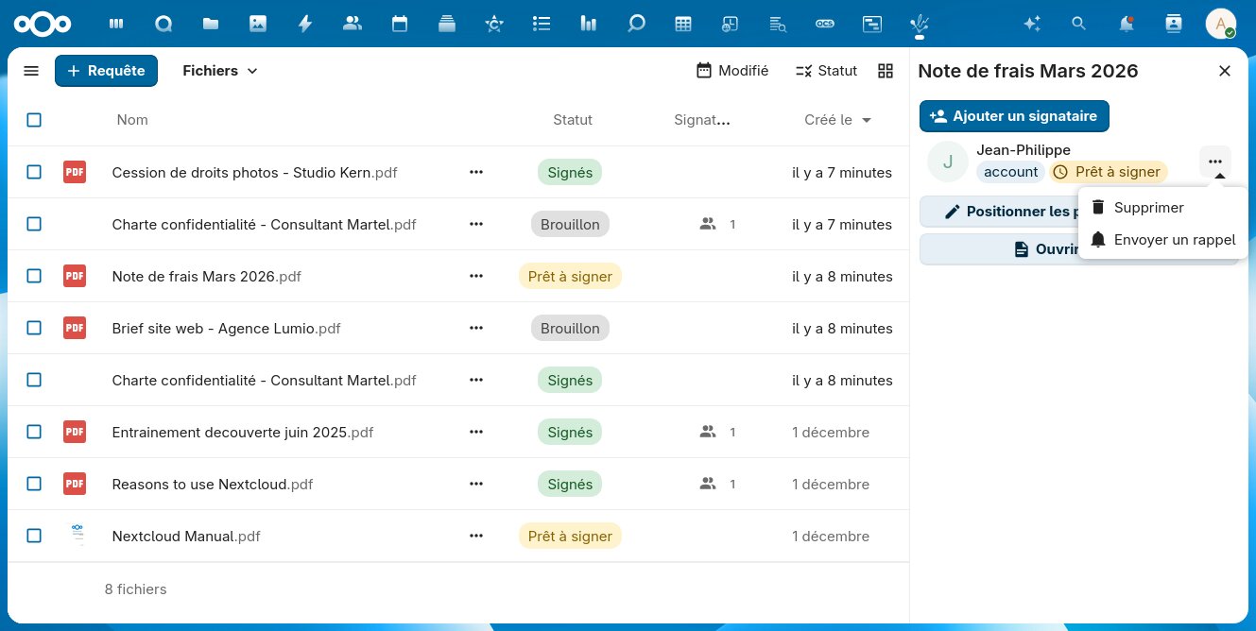Switch to grid view icon
The width and height of the screenshot is (1256, 631).
[886, 71]
